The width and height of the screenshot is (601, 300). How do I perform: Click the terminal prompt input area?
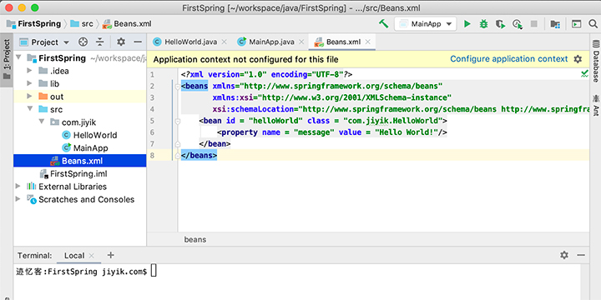[x=154, y=272]
